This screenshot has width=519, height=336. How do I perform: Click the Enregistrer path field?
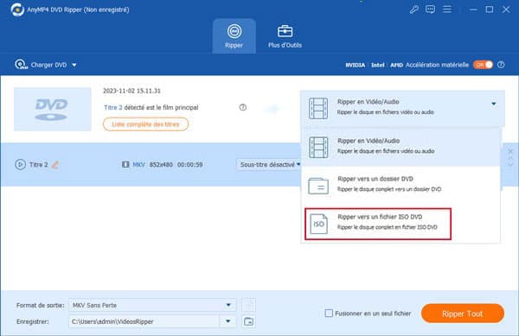click(x=144, y=321)
